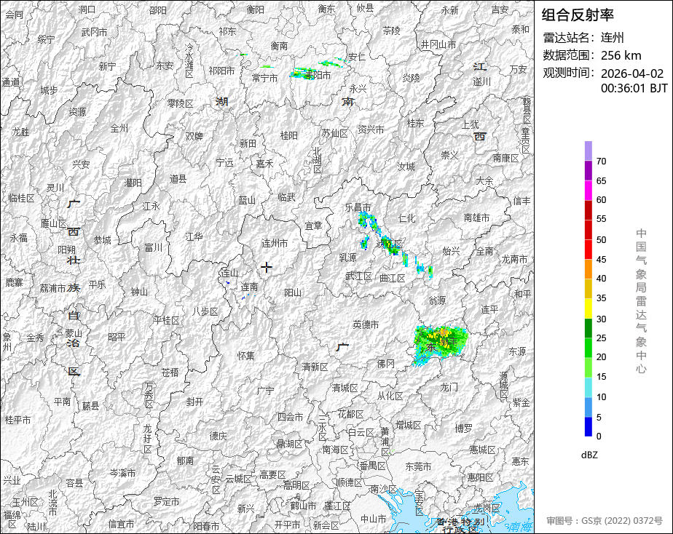The height and width of the screenshot is (534, 673).
Task: Click the large radar echo over 新丰
Action: [440, 345]
